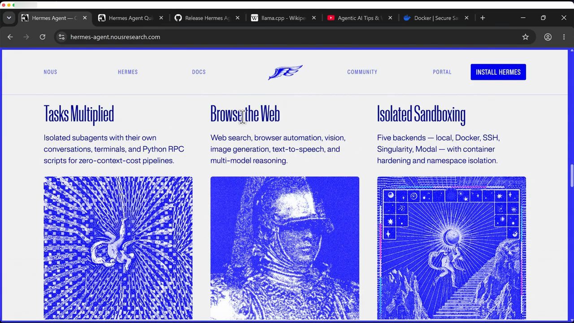The image size is (574, 323).
Task: Click the browser forward arrow
Action: [x=26, y=37]
